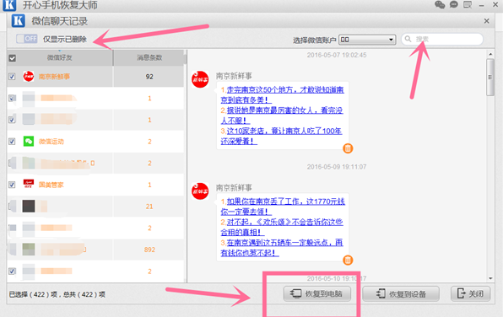503x317 pixels.
Task: Click the search magnifier icon
Action: coord(408,39)
